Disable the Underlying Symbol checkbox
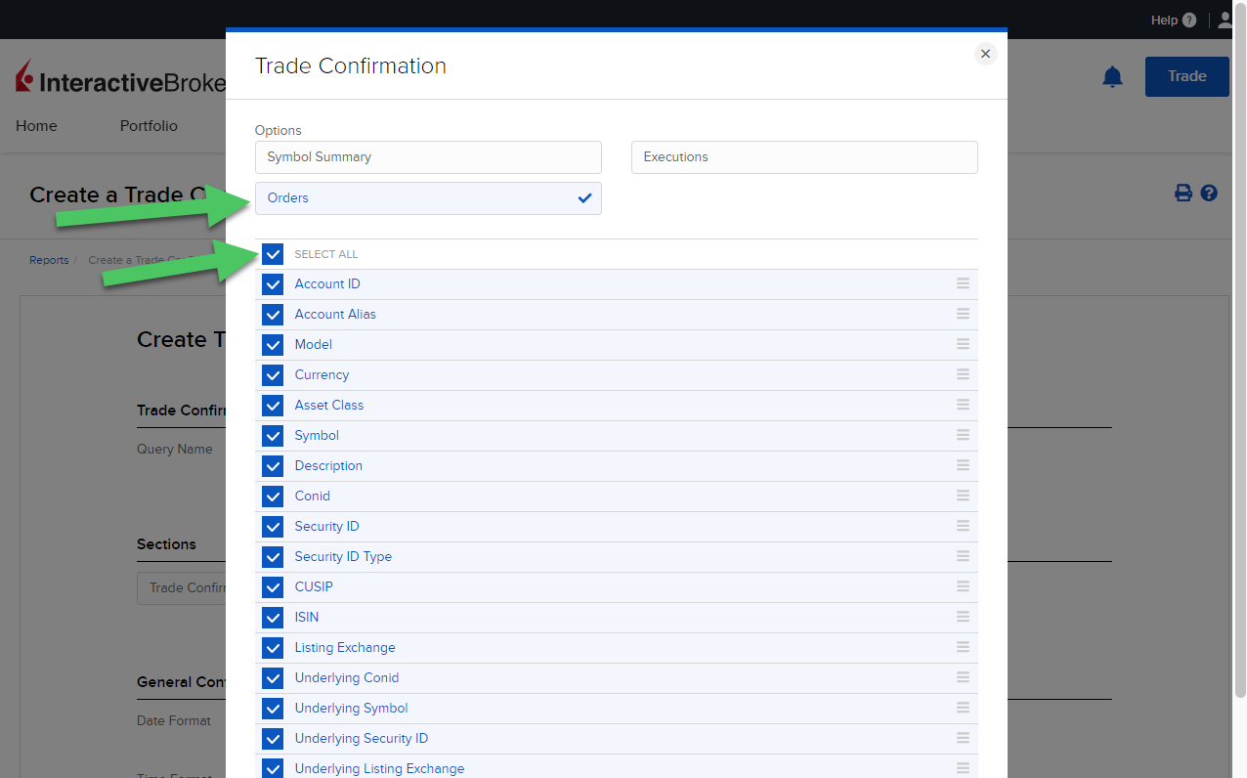This screenshot has height=778, width=1247. pyautogui.click(x=273, y=709)
